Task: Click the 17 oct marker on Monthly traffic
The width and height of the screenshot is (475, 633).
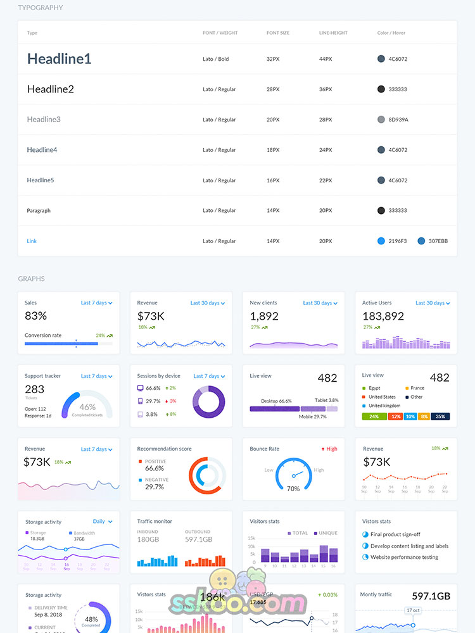Action: [x=413, y=610]
